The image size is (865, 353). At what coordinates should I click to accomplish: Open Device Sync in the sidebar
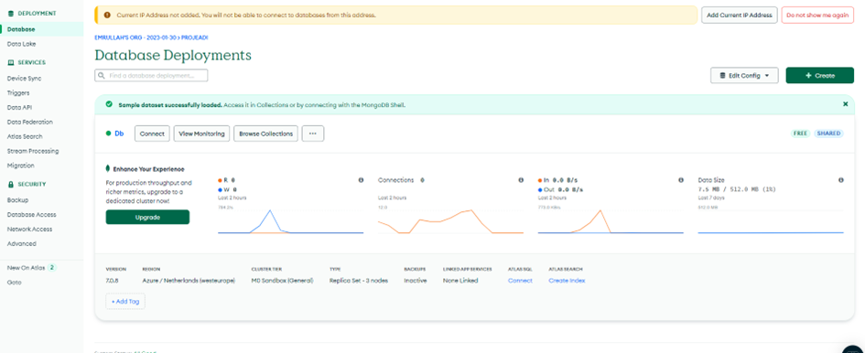[25, 79]
